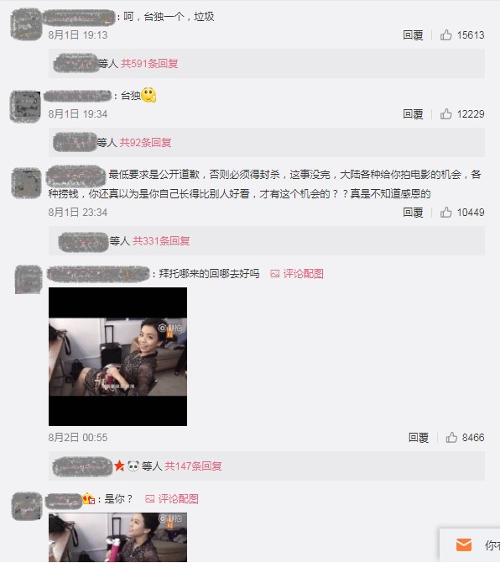
Task: Click thumbs-up icon beside 8466
Action: click(x=451, y=437)
